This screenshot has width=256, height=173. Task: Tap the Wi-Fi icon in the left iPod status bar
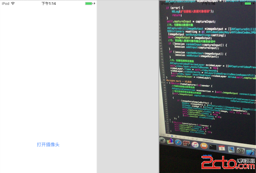13,4
